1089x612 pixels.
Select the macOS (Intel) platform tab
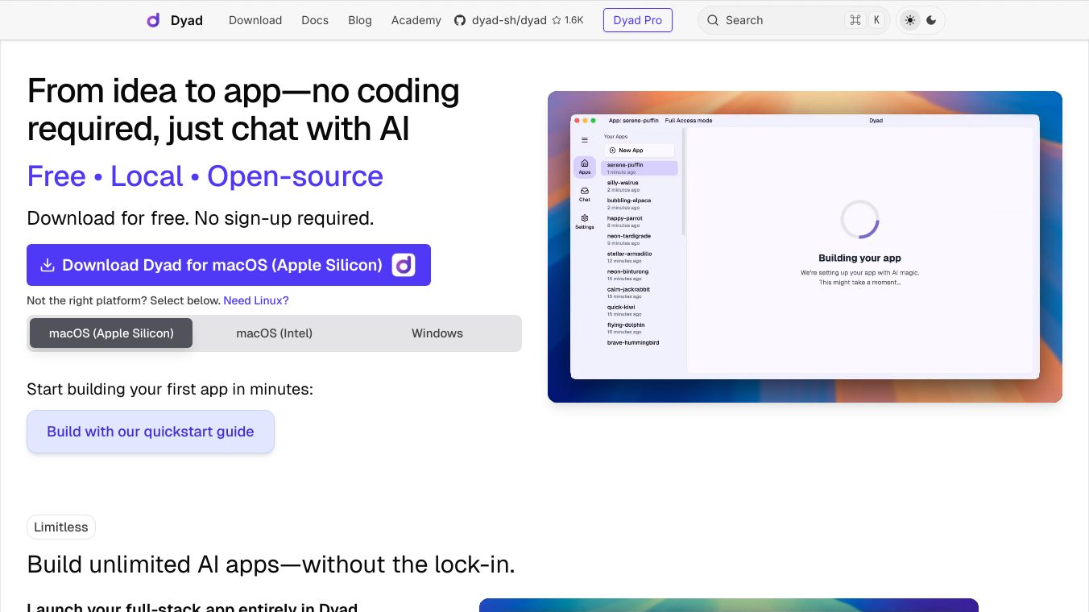point(275,333)
